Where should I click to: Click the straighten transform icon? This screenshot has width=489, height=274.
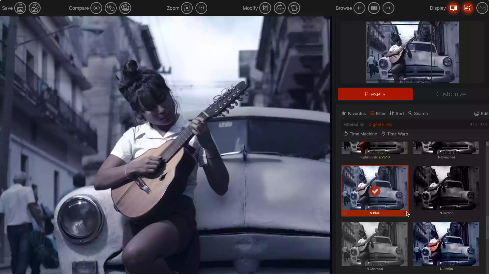coord(294,8)
